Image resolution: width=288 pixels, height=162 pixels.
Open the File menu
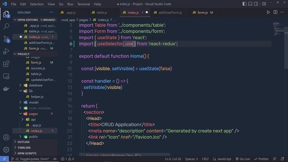pyautogui.click(x=13, y=4)
